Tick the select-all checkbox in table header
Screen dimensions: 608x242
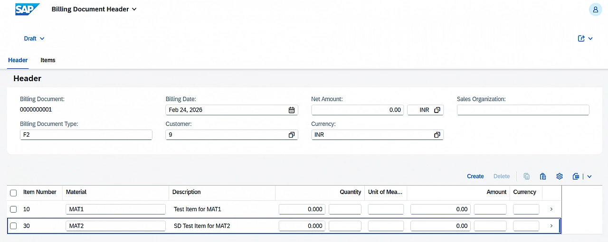[x=13, y=193]
